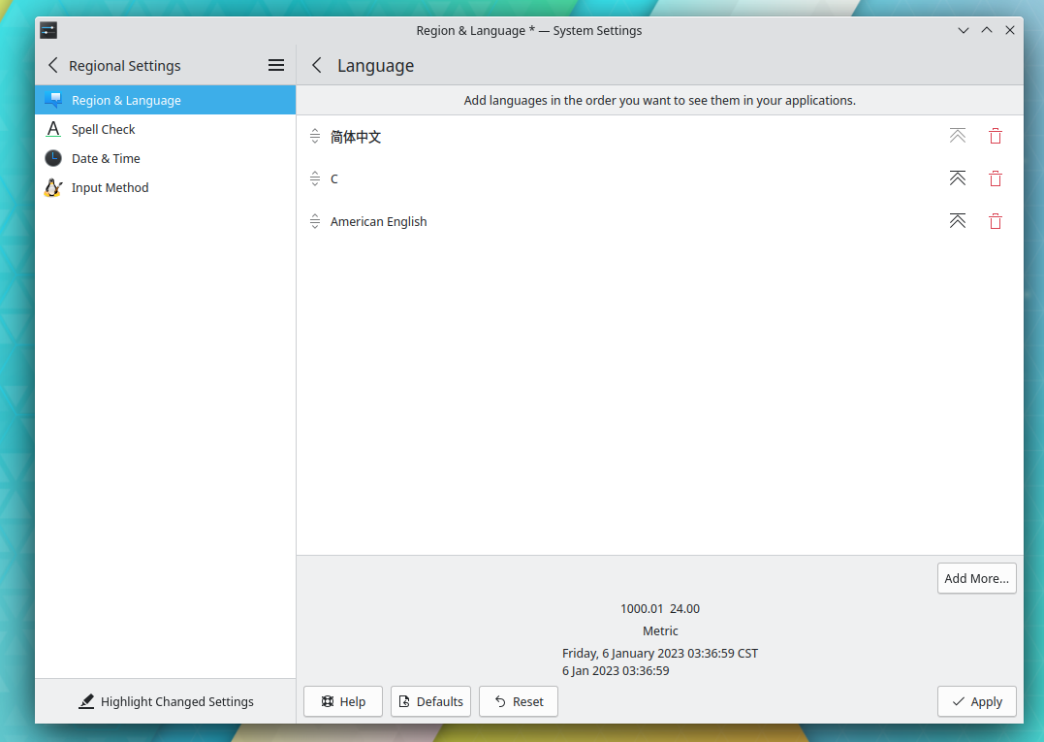
Task: Remove the C language entry
Action: point(996,178)
